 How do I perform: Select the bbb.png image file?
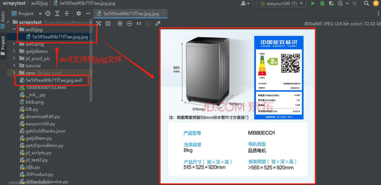(35, 102)
